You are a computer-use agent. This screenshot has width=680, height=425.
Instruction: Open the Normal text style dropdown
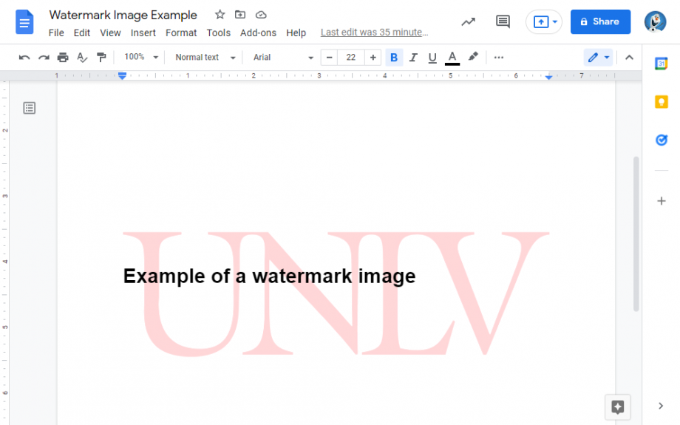(205, 57)
